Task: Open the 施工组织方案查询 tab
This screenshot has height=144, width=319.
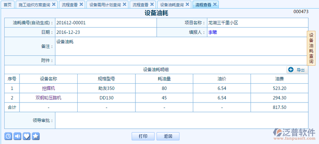Action: pos(34,5)
